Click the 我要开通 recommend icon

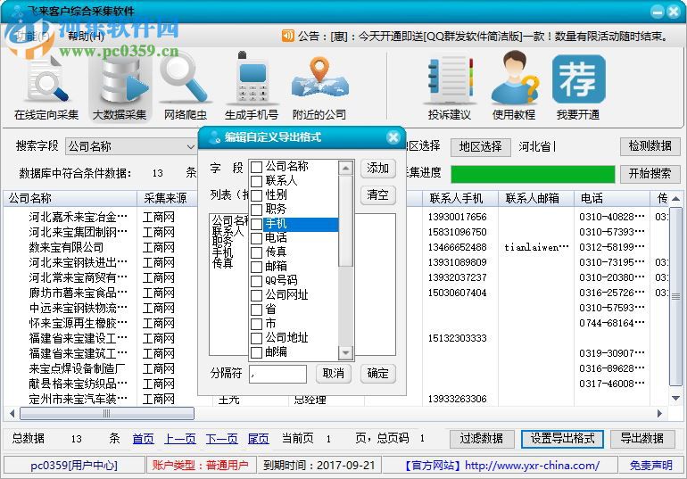578,84
